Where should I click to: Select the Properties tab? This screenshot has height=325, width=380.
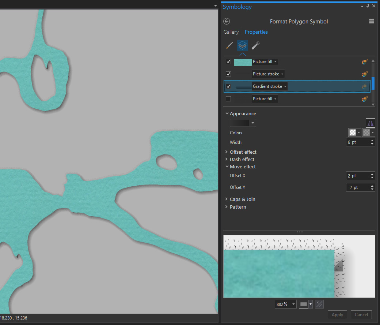pyautogui.click(x=256, y=32)
